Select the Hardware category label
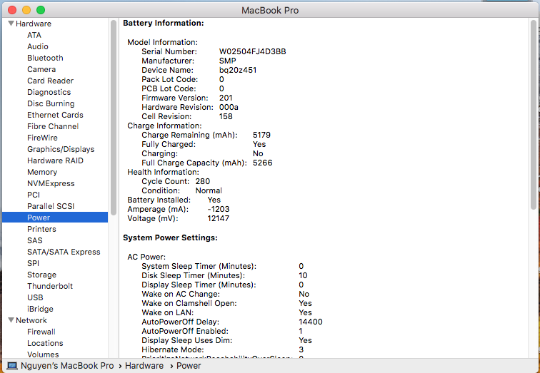Viewport: 540px width, 373px height. click(34, 24)
